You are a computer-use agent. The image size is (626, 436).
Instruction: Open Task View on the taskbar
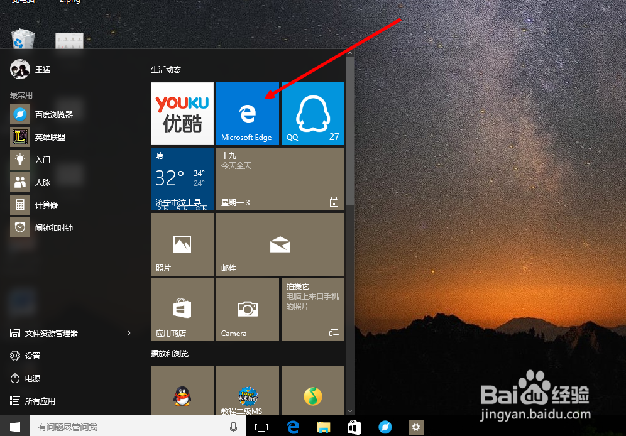point(261,427)
